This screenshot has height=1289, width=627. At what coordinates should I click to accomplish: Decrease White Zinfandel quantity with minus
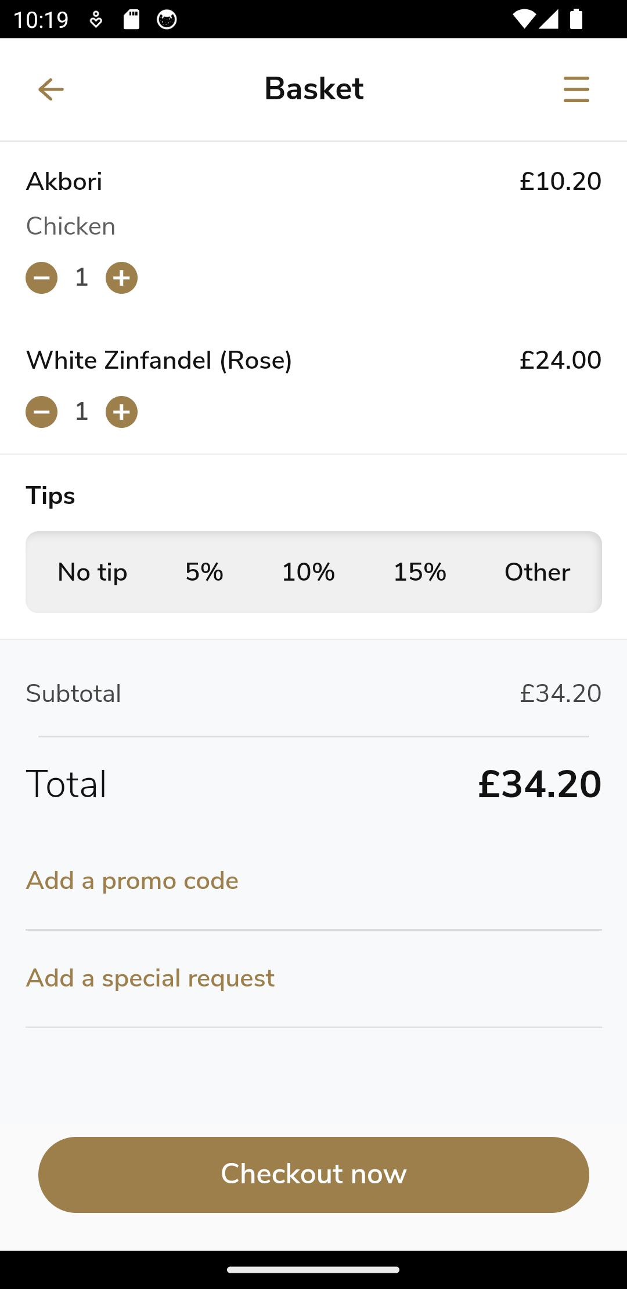click(x=42, y=412)
